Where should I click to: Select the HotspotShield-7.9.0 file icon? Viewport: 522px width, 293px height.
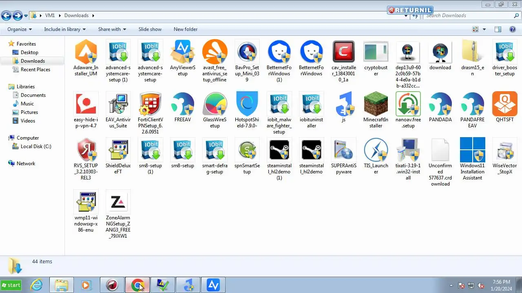point(247,104)
